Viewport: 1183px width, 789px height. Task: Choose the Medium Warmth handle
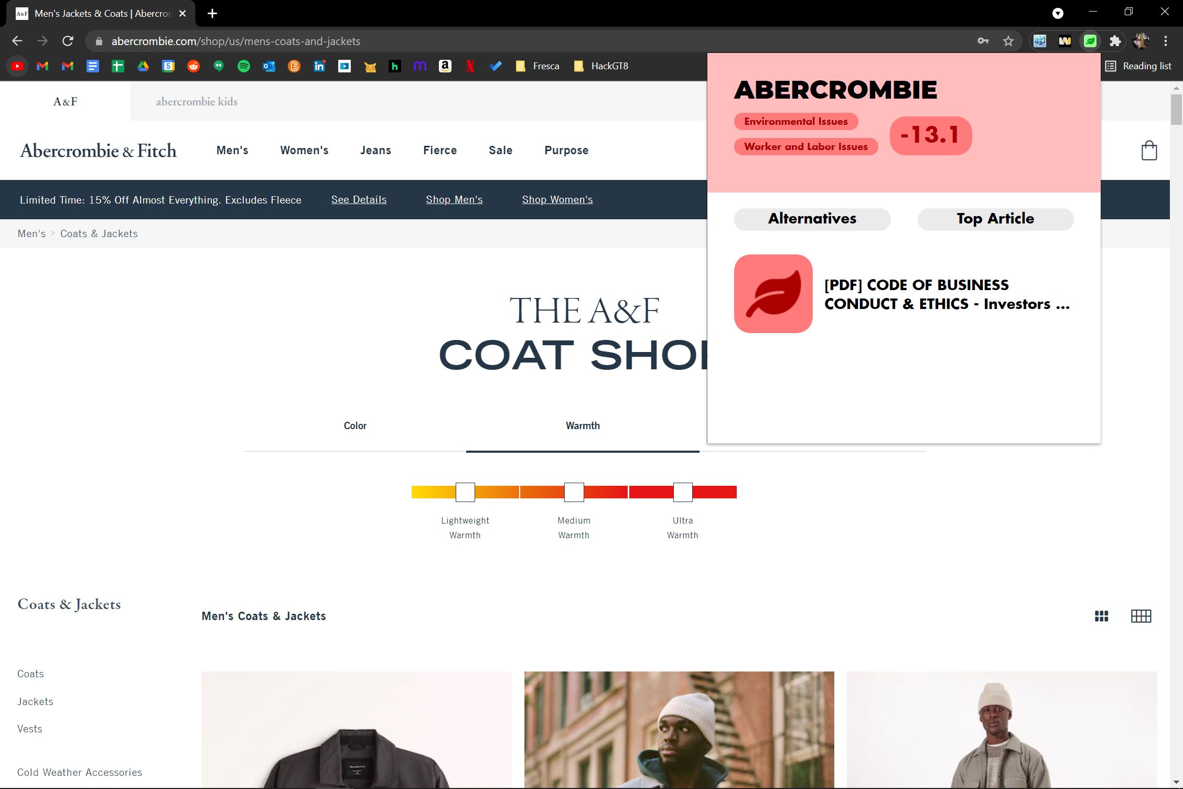pos(574,492)
